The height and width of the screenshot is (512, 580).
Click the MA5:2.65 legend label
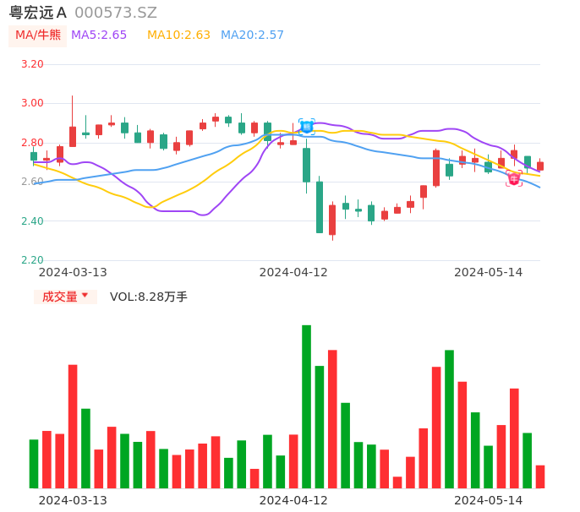[x=99, y=35]
